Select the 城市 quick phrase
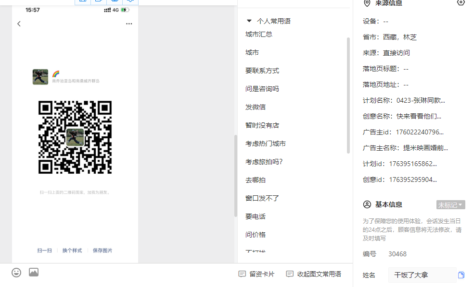 coord(252,52)
